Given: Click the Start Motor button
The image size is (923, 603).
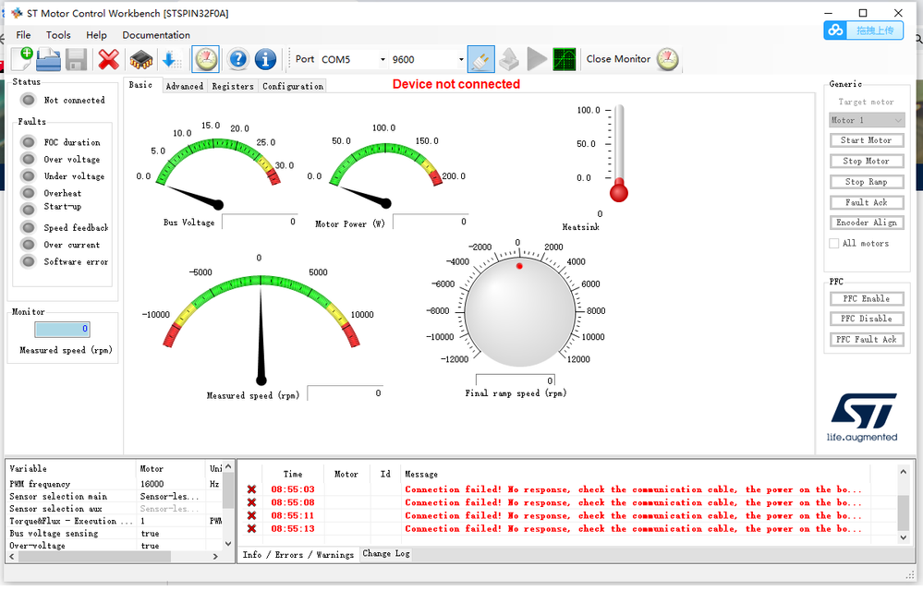Looking at the screenshot, I should click(x=866, y=140).
